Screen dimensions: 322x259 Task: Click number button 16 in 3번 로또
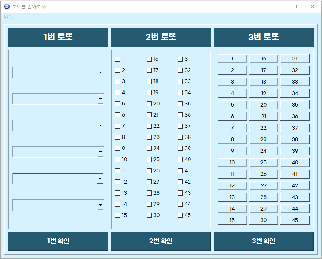point(264,59)
